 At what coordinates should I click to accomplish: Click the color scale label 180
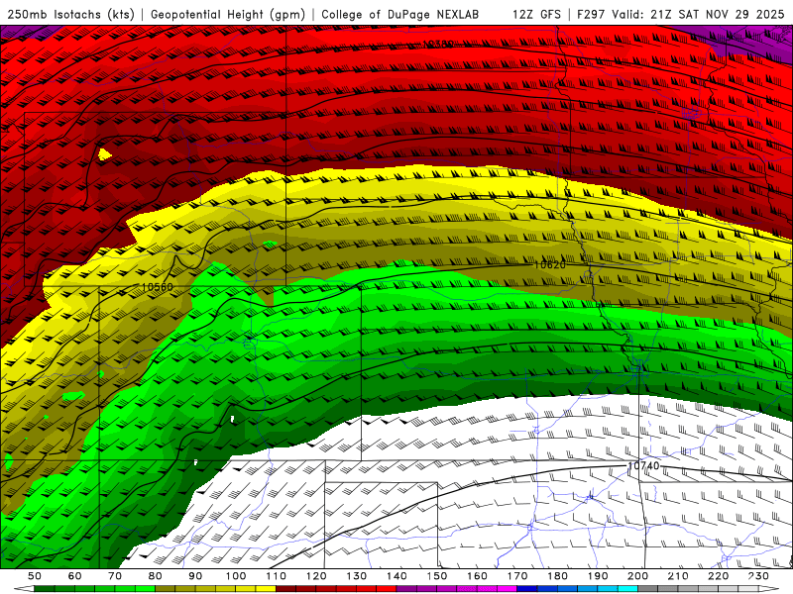coord(557,576)
